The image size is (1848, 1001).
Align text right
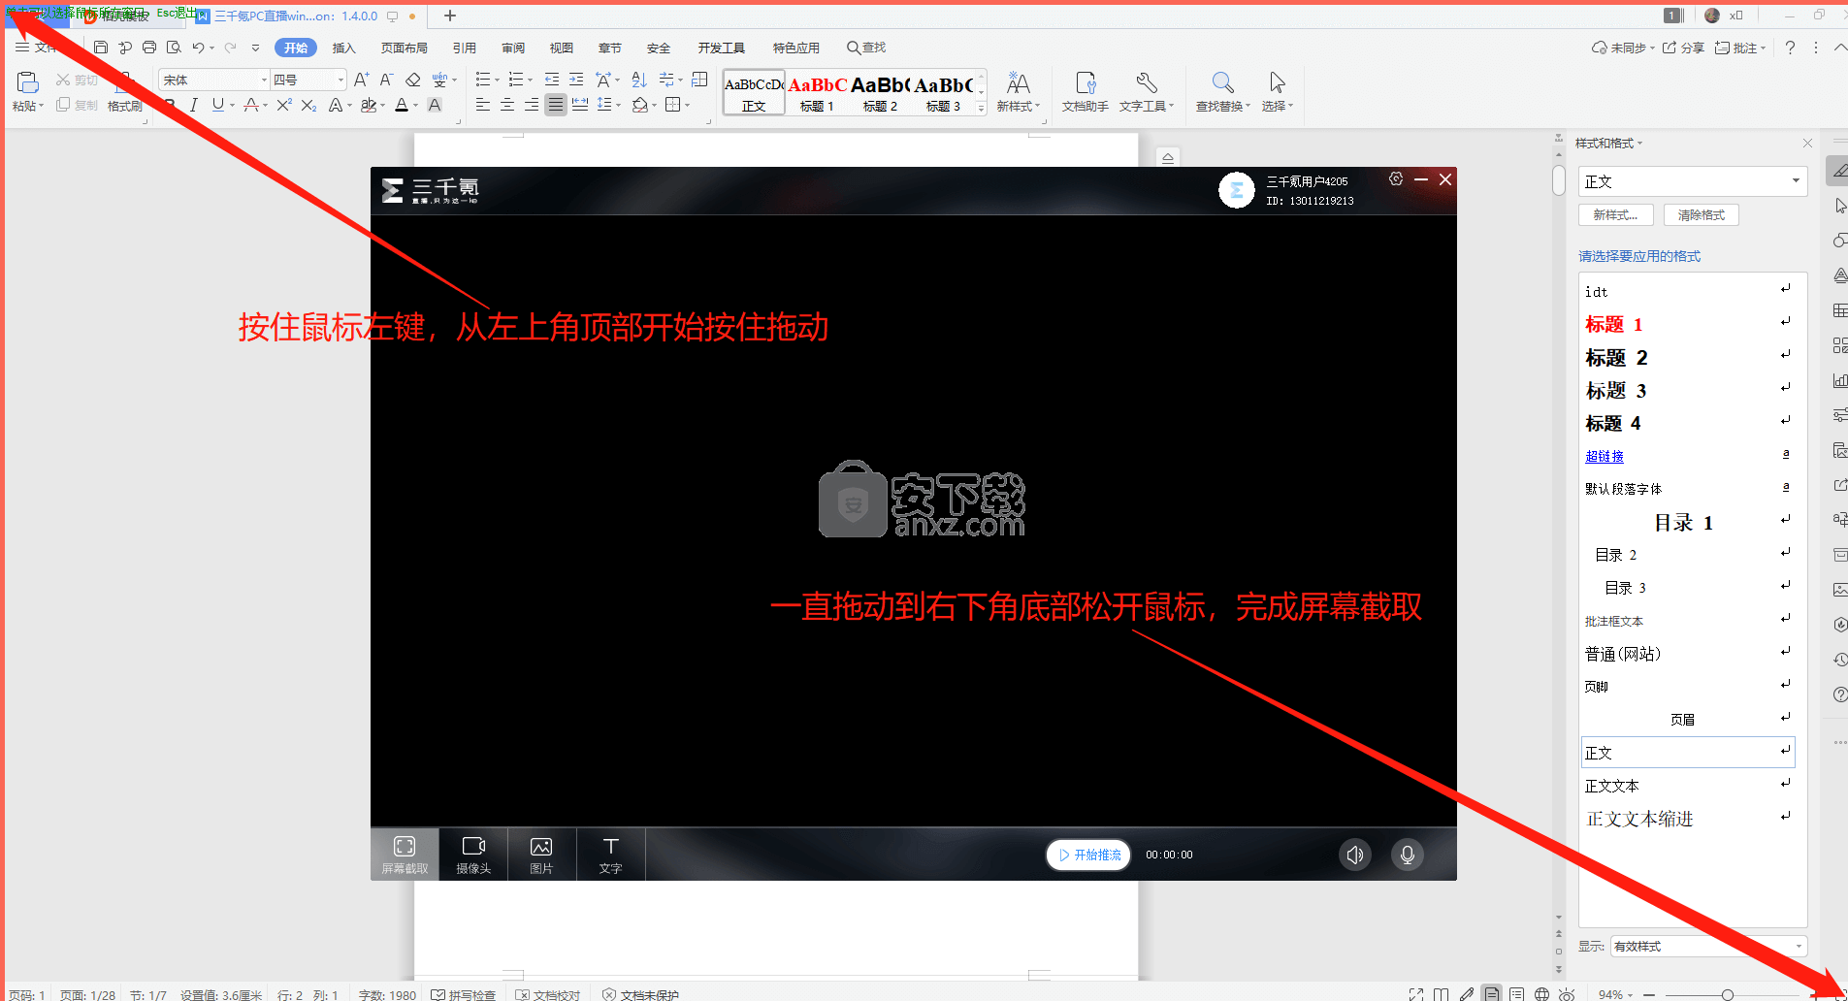[532, 105]
